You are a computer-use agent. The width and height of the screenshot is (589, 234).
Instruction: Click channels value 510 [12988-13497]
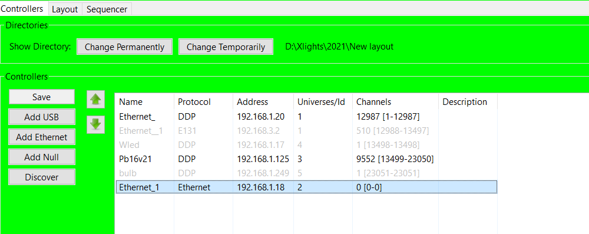coord(392,131)
